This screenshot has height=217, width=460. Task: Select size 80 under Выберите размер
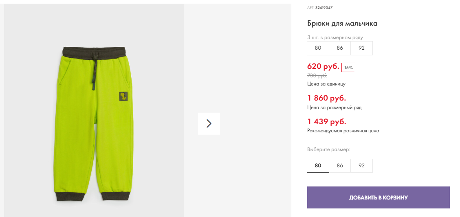click(318, 166)
